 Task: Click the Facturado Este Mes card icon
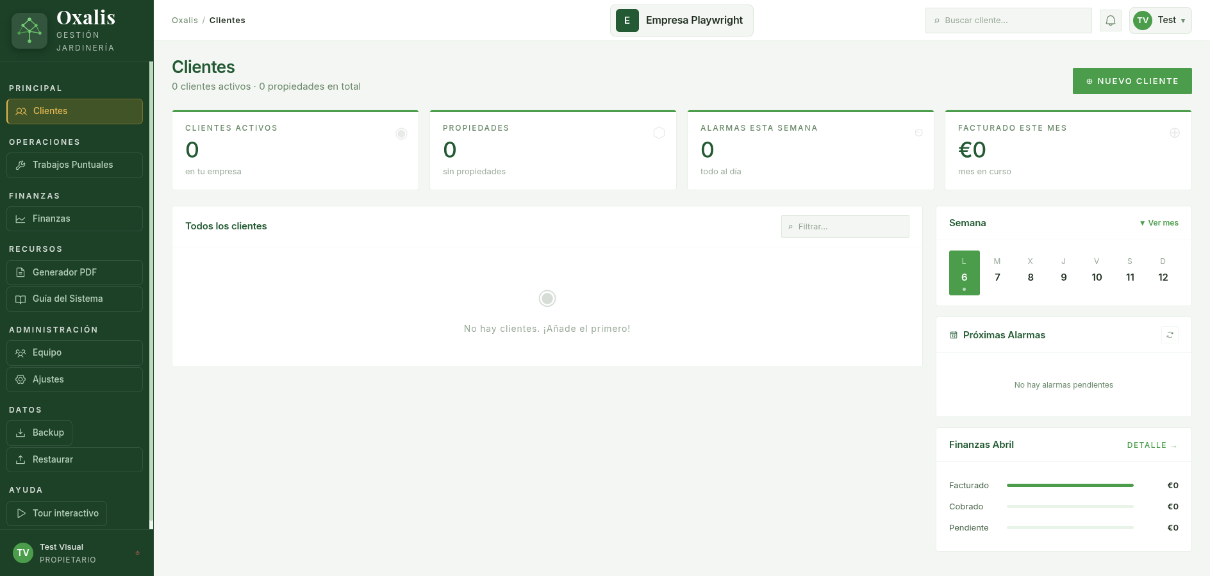[x=1175, y=133]
